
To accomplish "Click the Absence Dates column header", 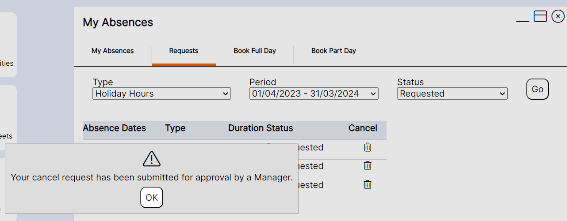I will [114, 128].
